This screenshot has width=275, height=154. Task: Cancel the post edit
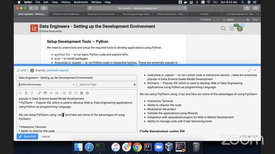tap(46, 136)
